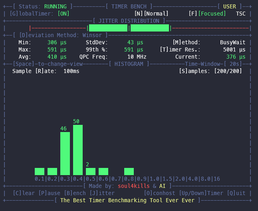This screenshot has height=211, width=258.
Task: Click the 99th % 591 µs value
Action: 134,49
